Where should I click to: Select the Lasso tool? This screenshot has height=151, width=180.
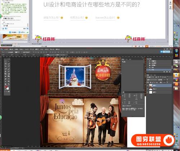tap(5, 64)
